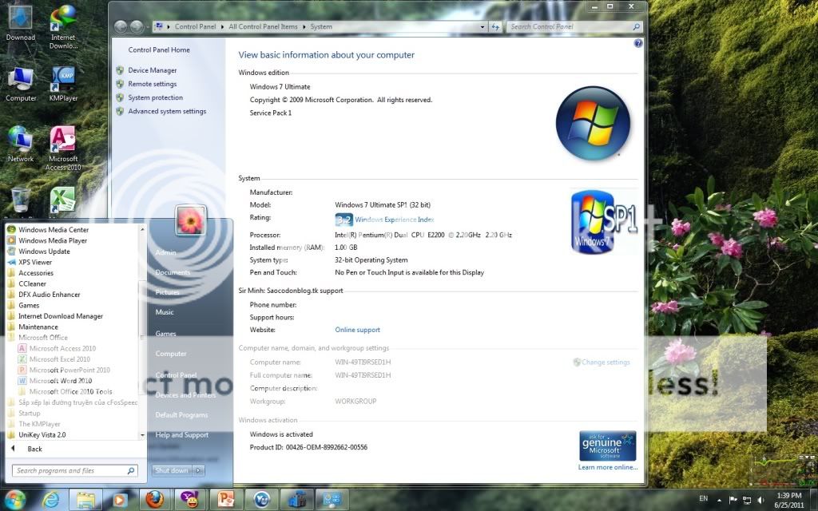Click the Search programs and files box
The width and height of the screenshot is (818, 511).
[x=74, y=470]
